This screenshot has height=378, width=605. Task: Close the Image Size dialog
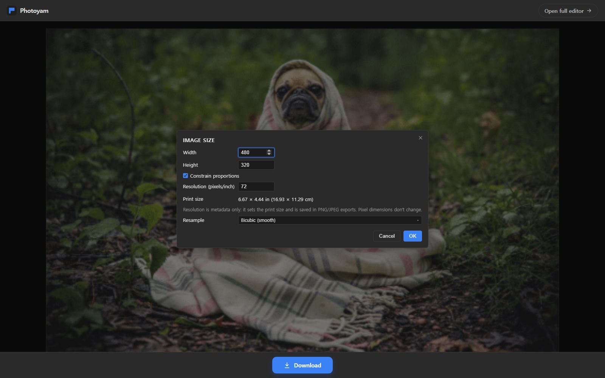pos(420,138)
